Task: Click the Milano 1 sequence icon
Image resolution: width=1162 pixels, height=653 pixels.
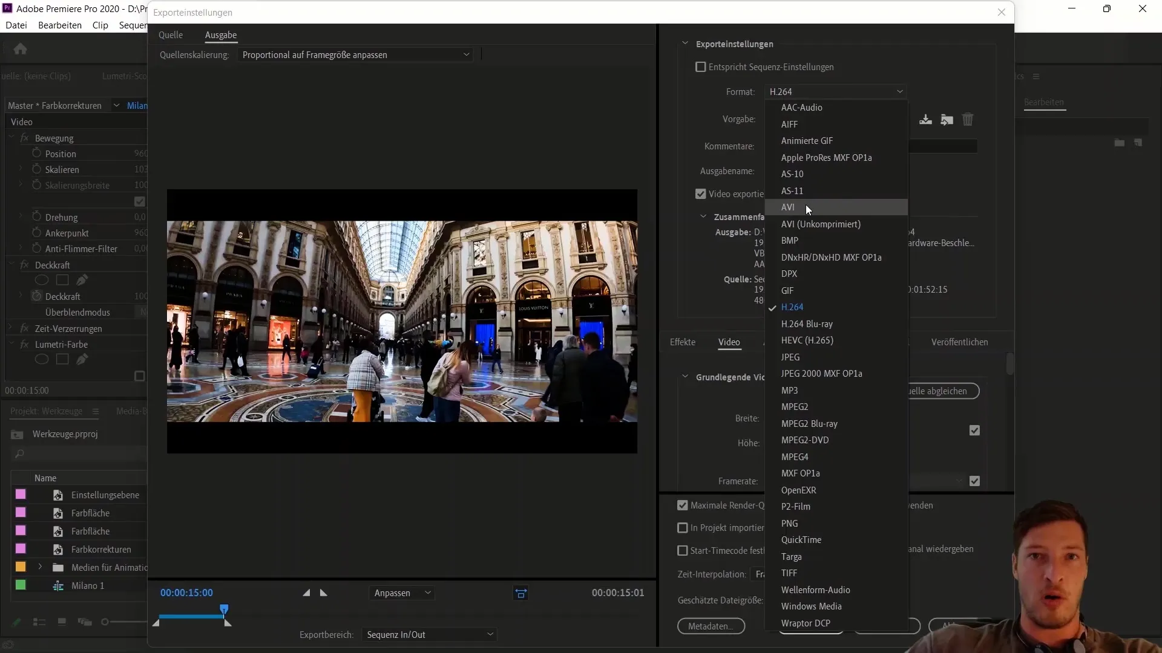Action: coord(58,586)
